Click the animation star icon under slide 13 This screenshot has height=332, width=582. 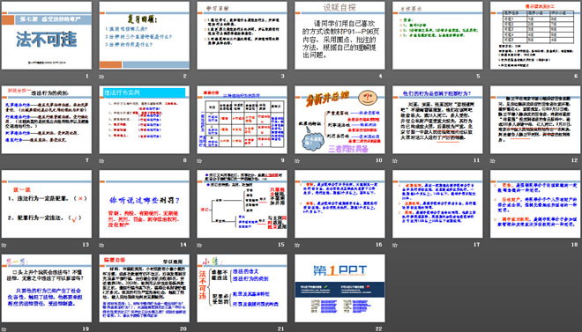tap(4, 245)
